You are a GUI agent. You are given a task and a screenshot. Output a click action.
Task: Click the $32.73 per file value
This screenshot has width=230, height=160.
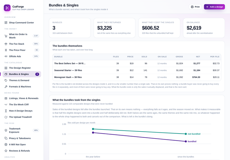(216, 63)
